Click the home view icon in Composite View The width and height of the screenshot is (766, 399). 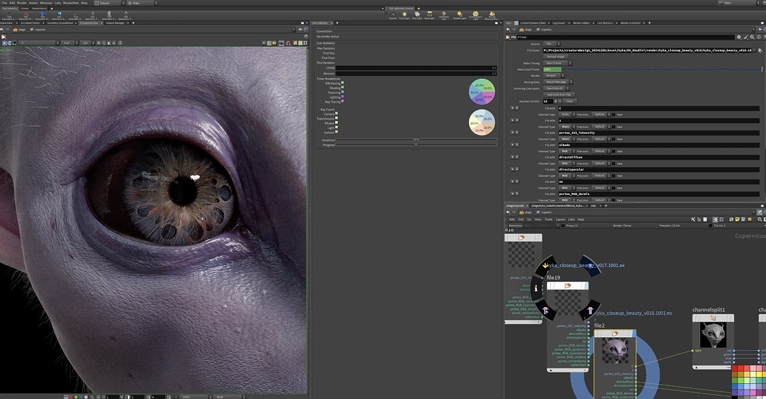coord(109,43)
